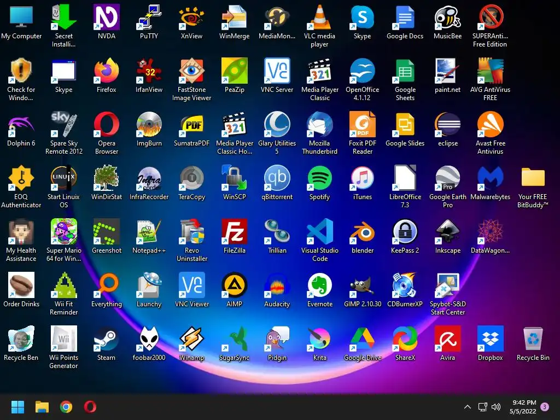Viewport: 560px width, 420px height.
Task: Click the Super Mario 64 for Windows icon
Action: tap(63, 231)
